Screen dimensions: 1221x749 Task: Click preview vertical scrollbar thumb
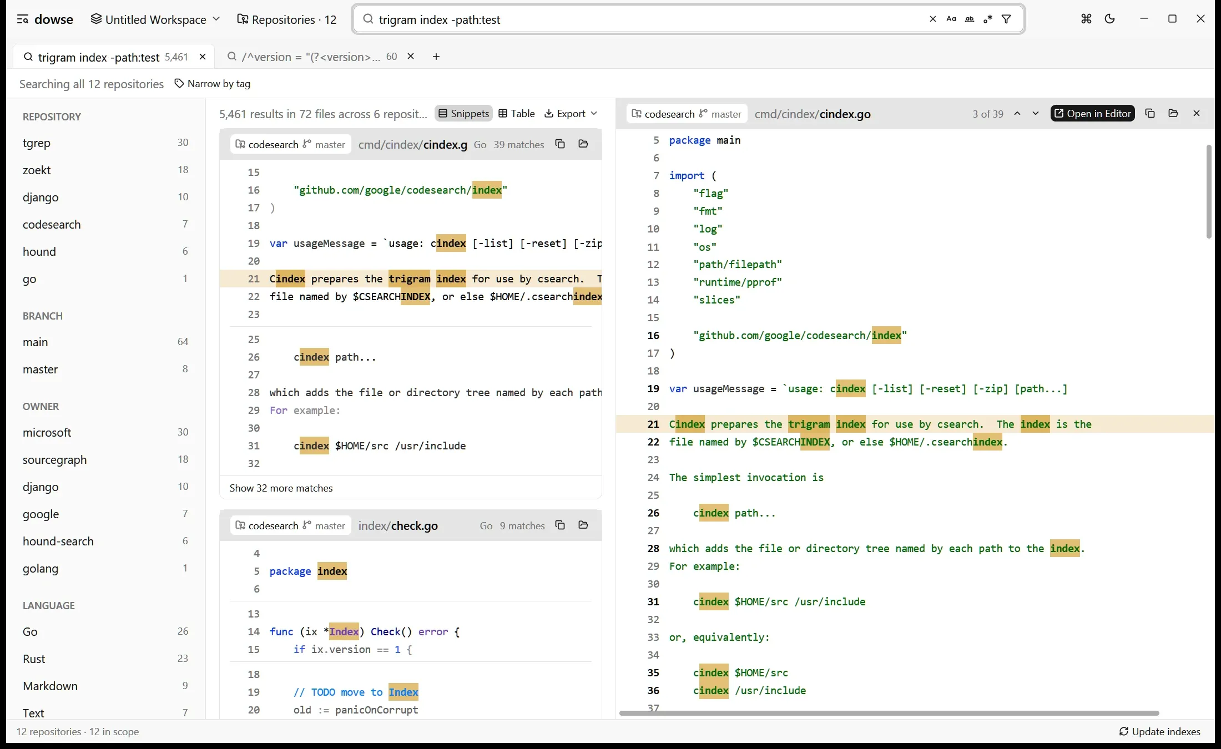[x=1209, y=191]
